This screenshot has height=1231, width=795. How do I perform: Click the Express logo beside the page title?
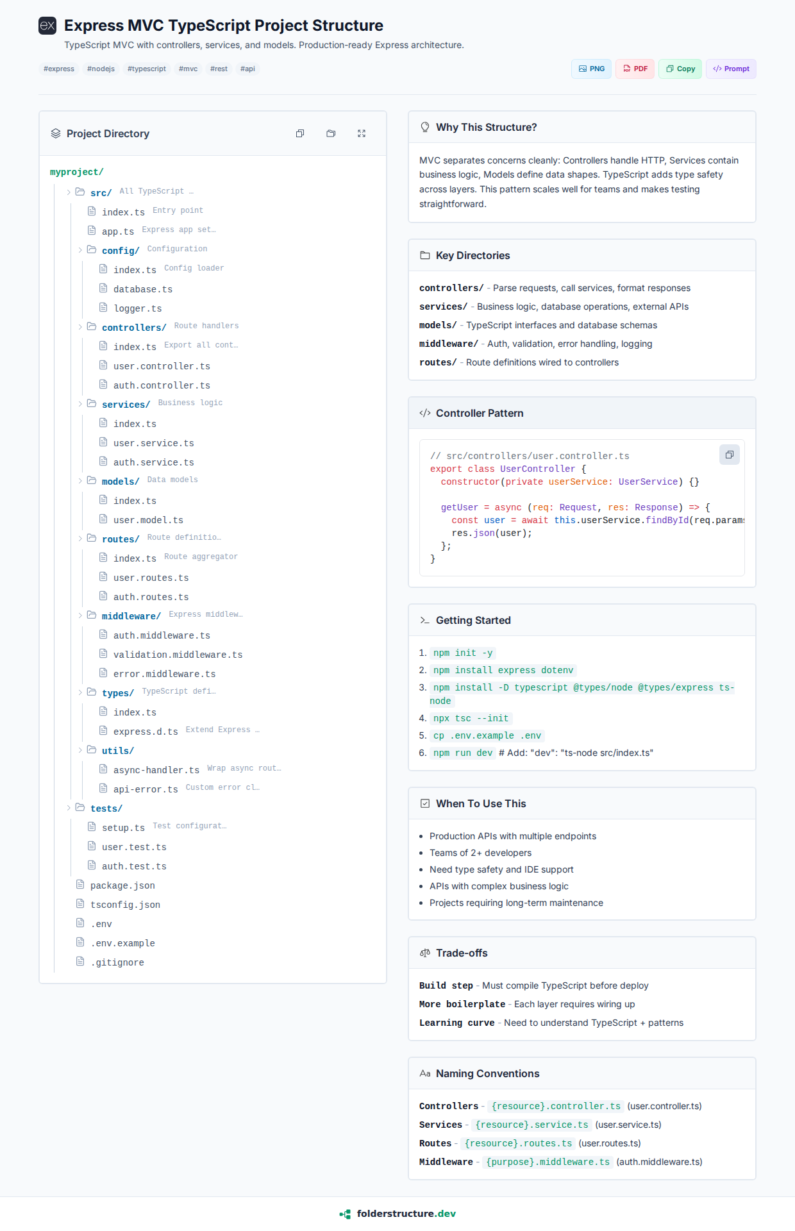pos(47,26)
